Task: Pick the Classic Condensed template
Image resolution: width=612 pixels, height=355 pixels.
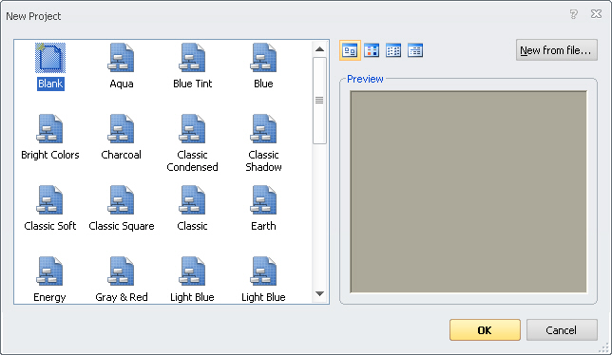Action: (192, 143)
